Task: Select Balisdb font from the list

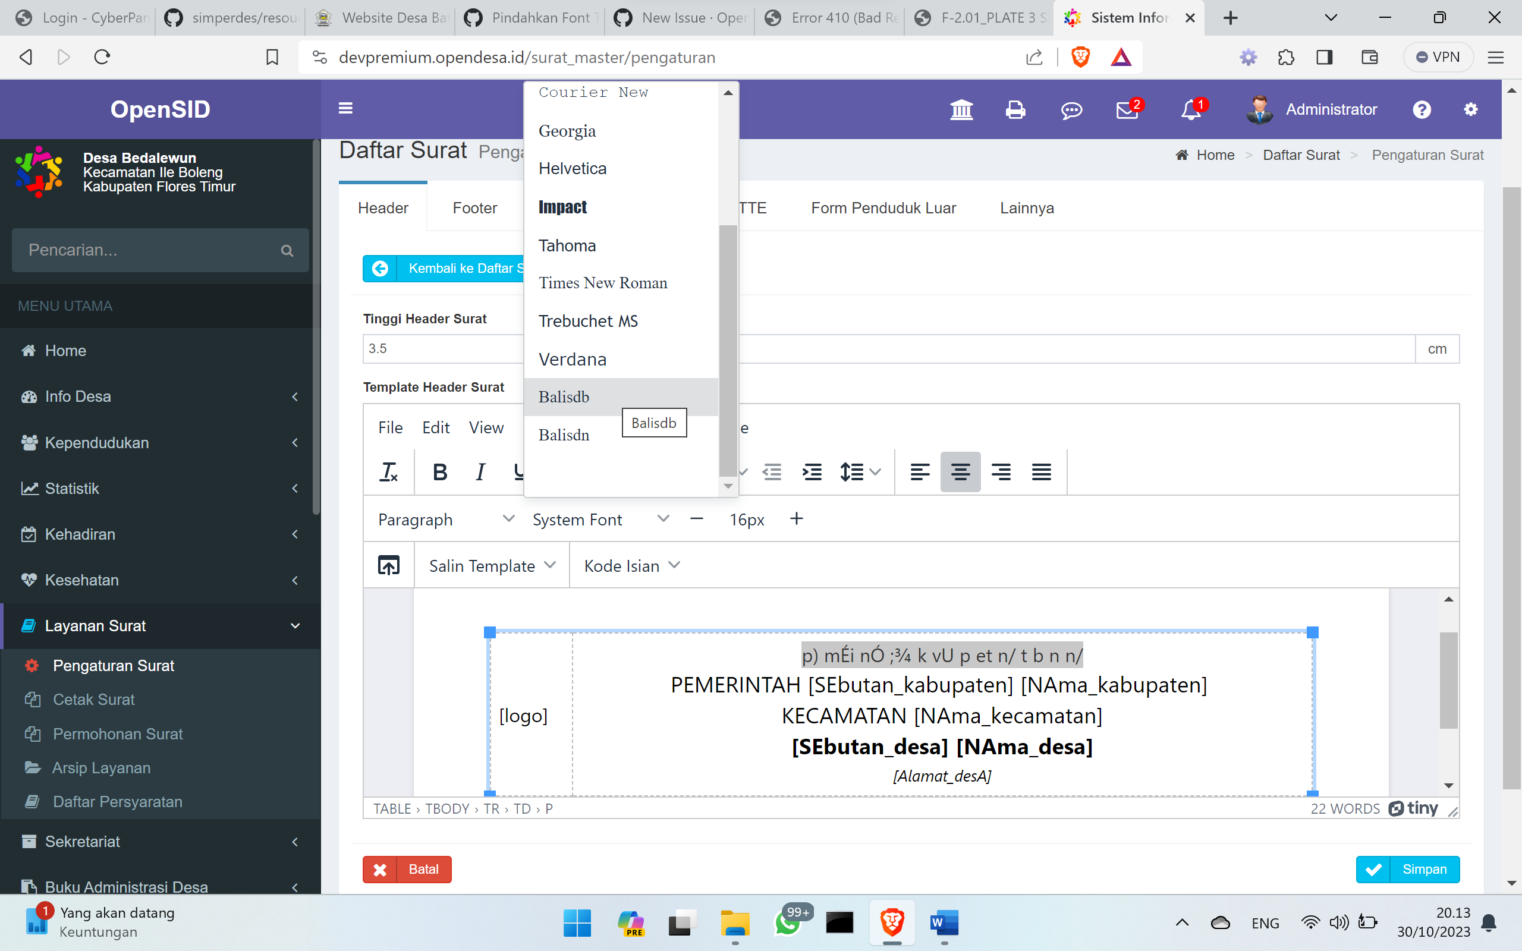Action: (x=564, y=397)
